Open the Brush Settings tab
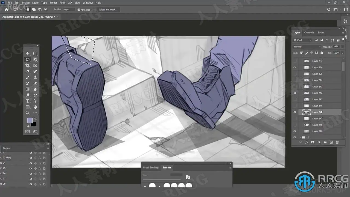350x197 pixels. 151,167
